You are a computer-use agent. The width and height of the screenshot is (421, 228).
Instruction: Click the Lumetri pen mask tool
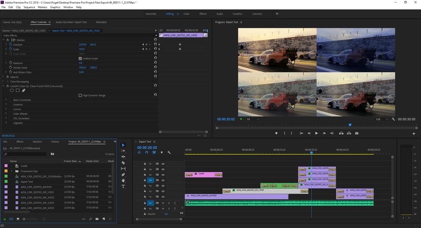tap(24, 90)
